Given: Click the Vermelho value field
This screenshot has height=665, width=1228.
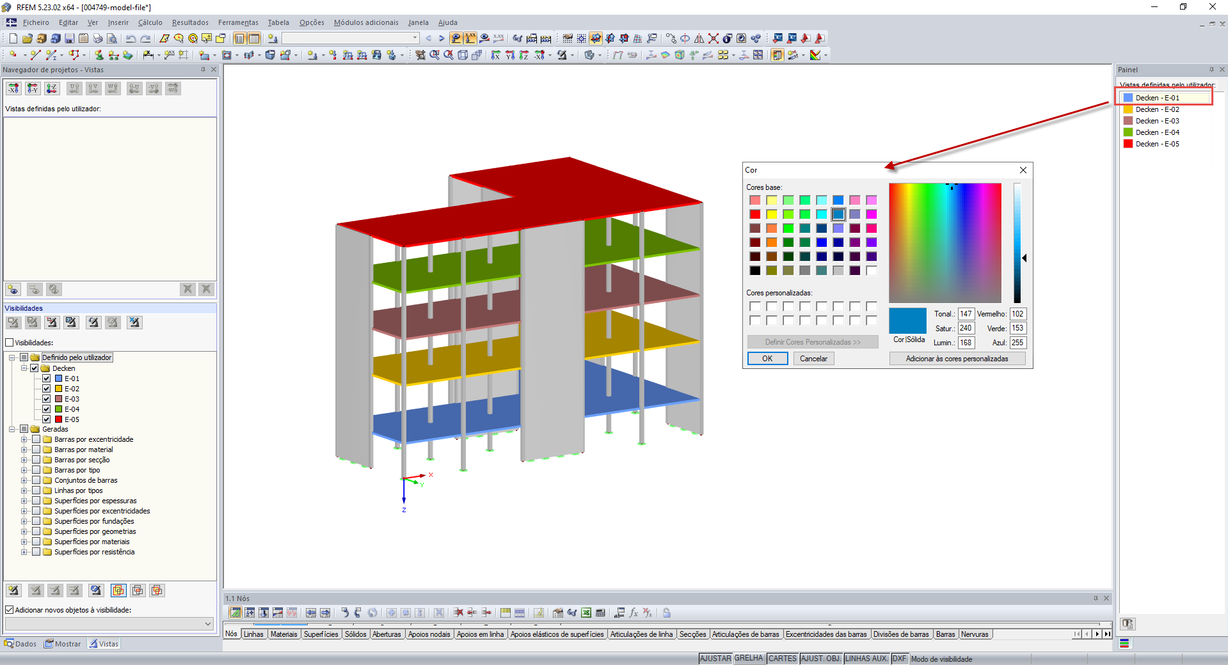Looking at the screenshot, I should [1017, 314].
